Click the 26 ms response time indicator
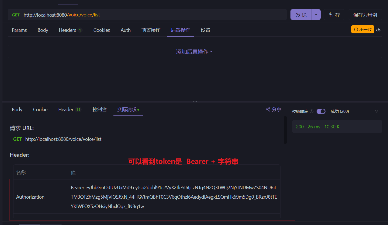The width and height of the screenshot is (388, 225). (x=314, y=126)
